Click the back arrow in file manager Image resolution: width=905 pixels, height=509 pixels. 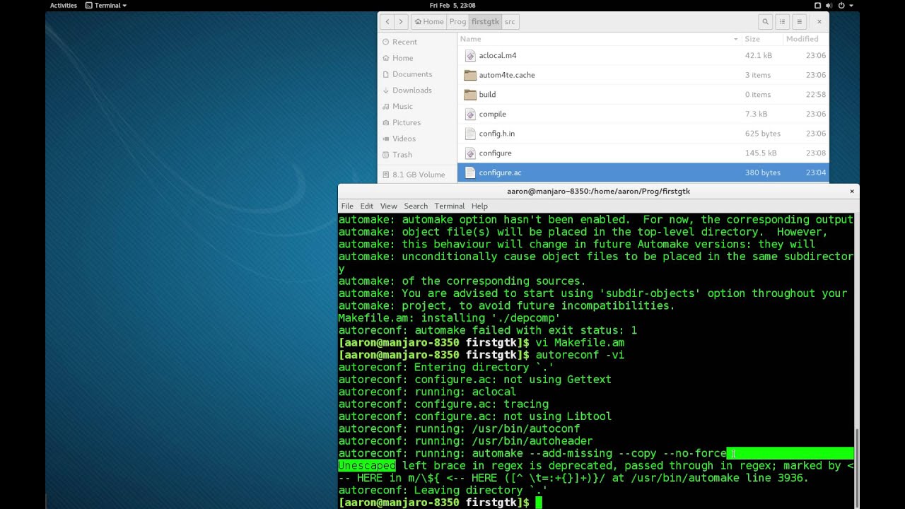[387, 22]
